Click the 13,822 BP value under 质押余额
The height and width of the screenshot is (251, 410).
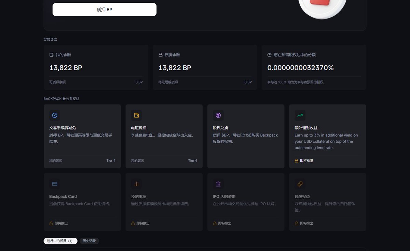[175, 68]
